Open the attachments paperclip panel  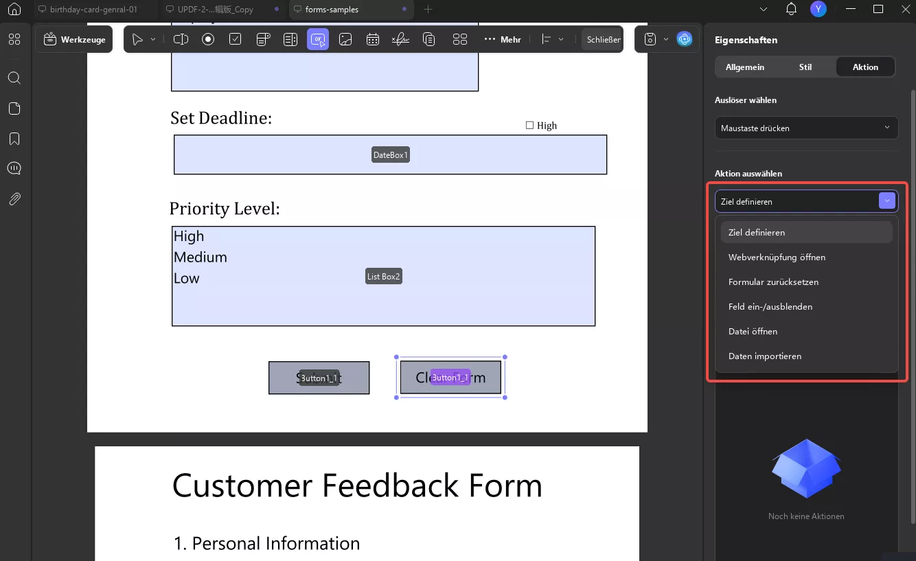tap(14, 199)
